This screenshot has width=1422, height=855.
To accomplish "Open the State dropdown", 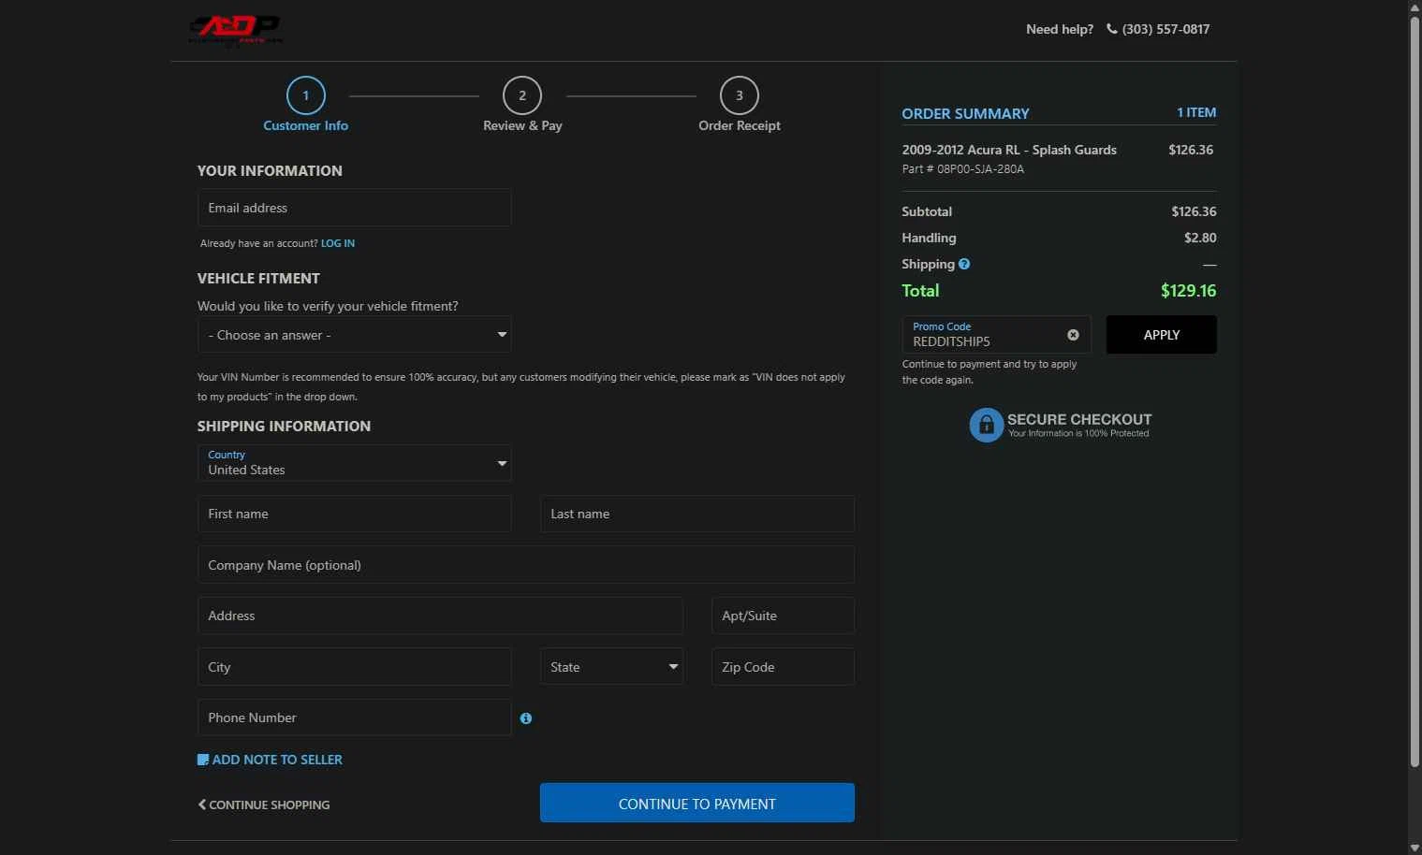I will point(611,667).
